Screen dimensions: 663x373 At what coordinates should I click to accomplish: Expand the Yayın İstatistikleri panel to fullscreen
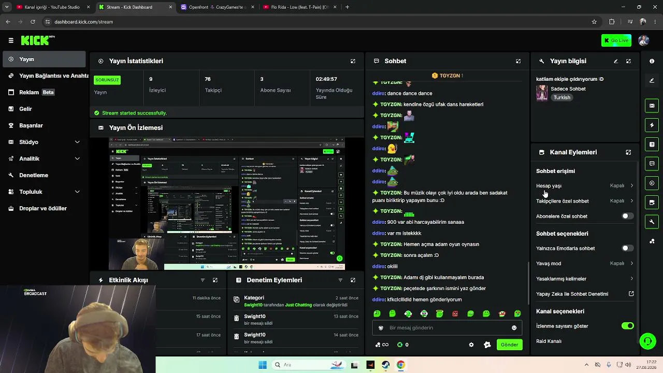click(353, 61)
